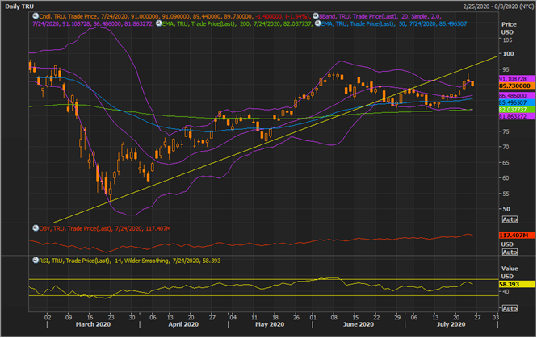Click the 26 date tick in May
Image resolution: width=537 pixels, height=338 pixels.
point(296,318)
